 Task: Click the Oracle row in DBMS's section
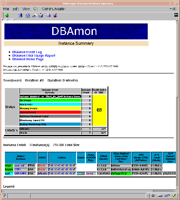point(50,133)
